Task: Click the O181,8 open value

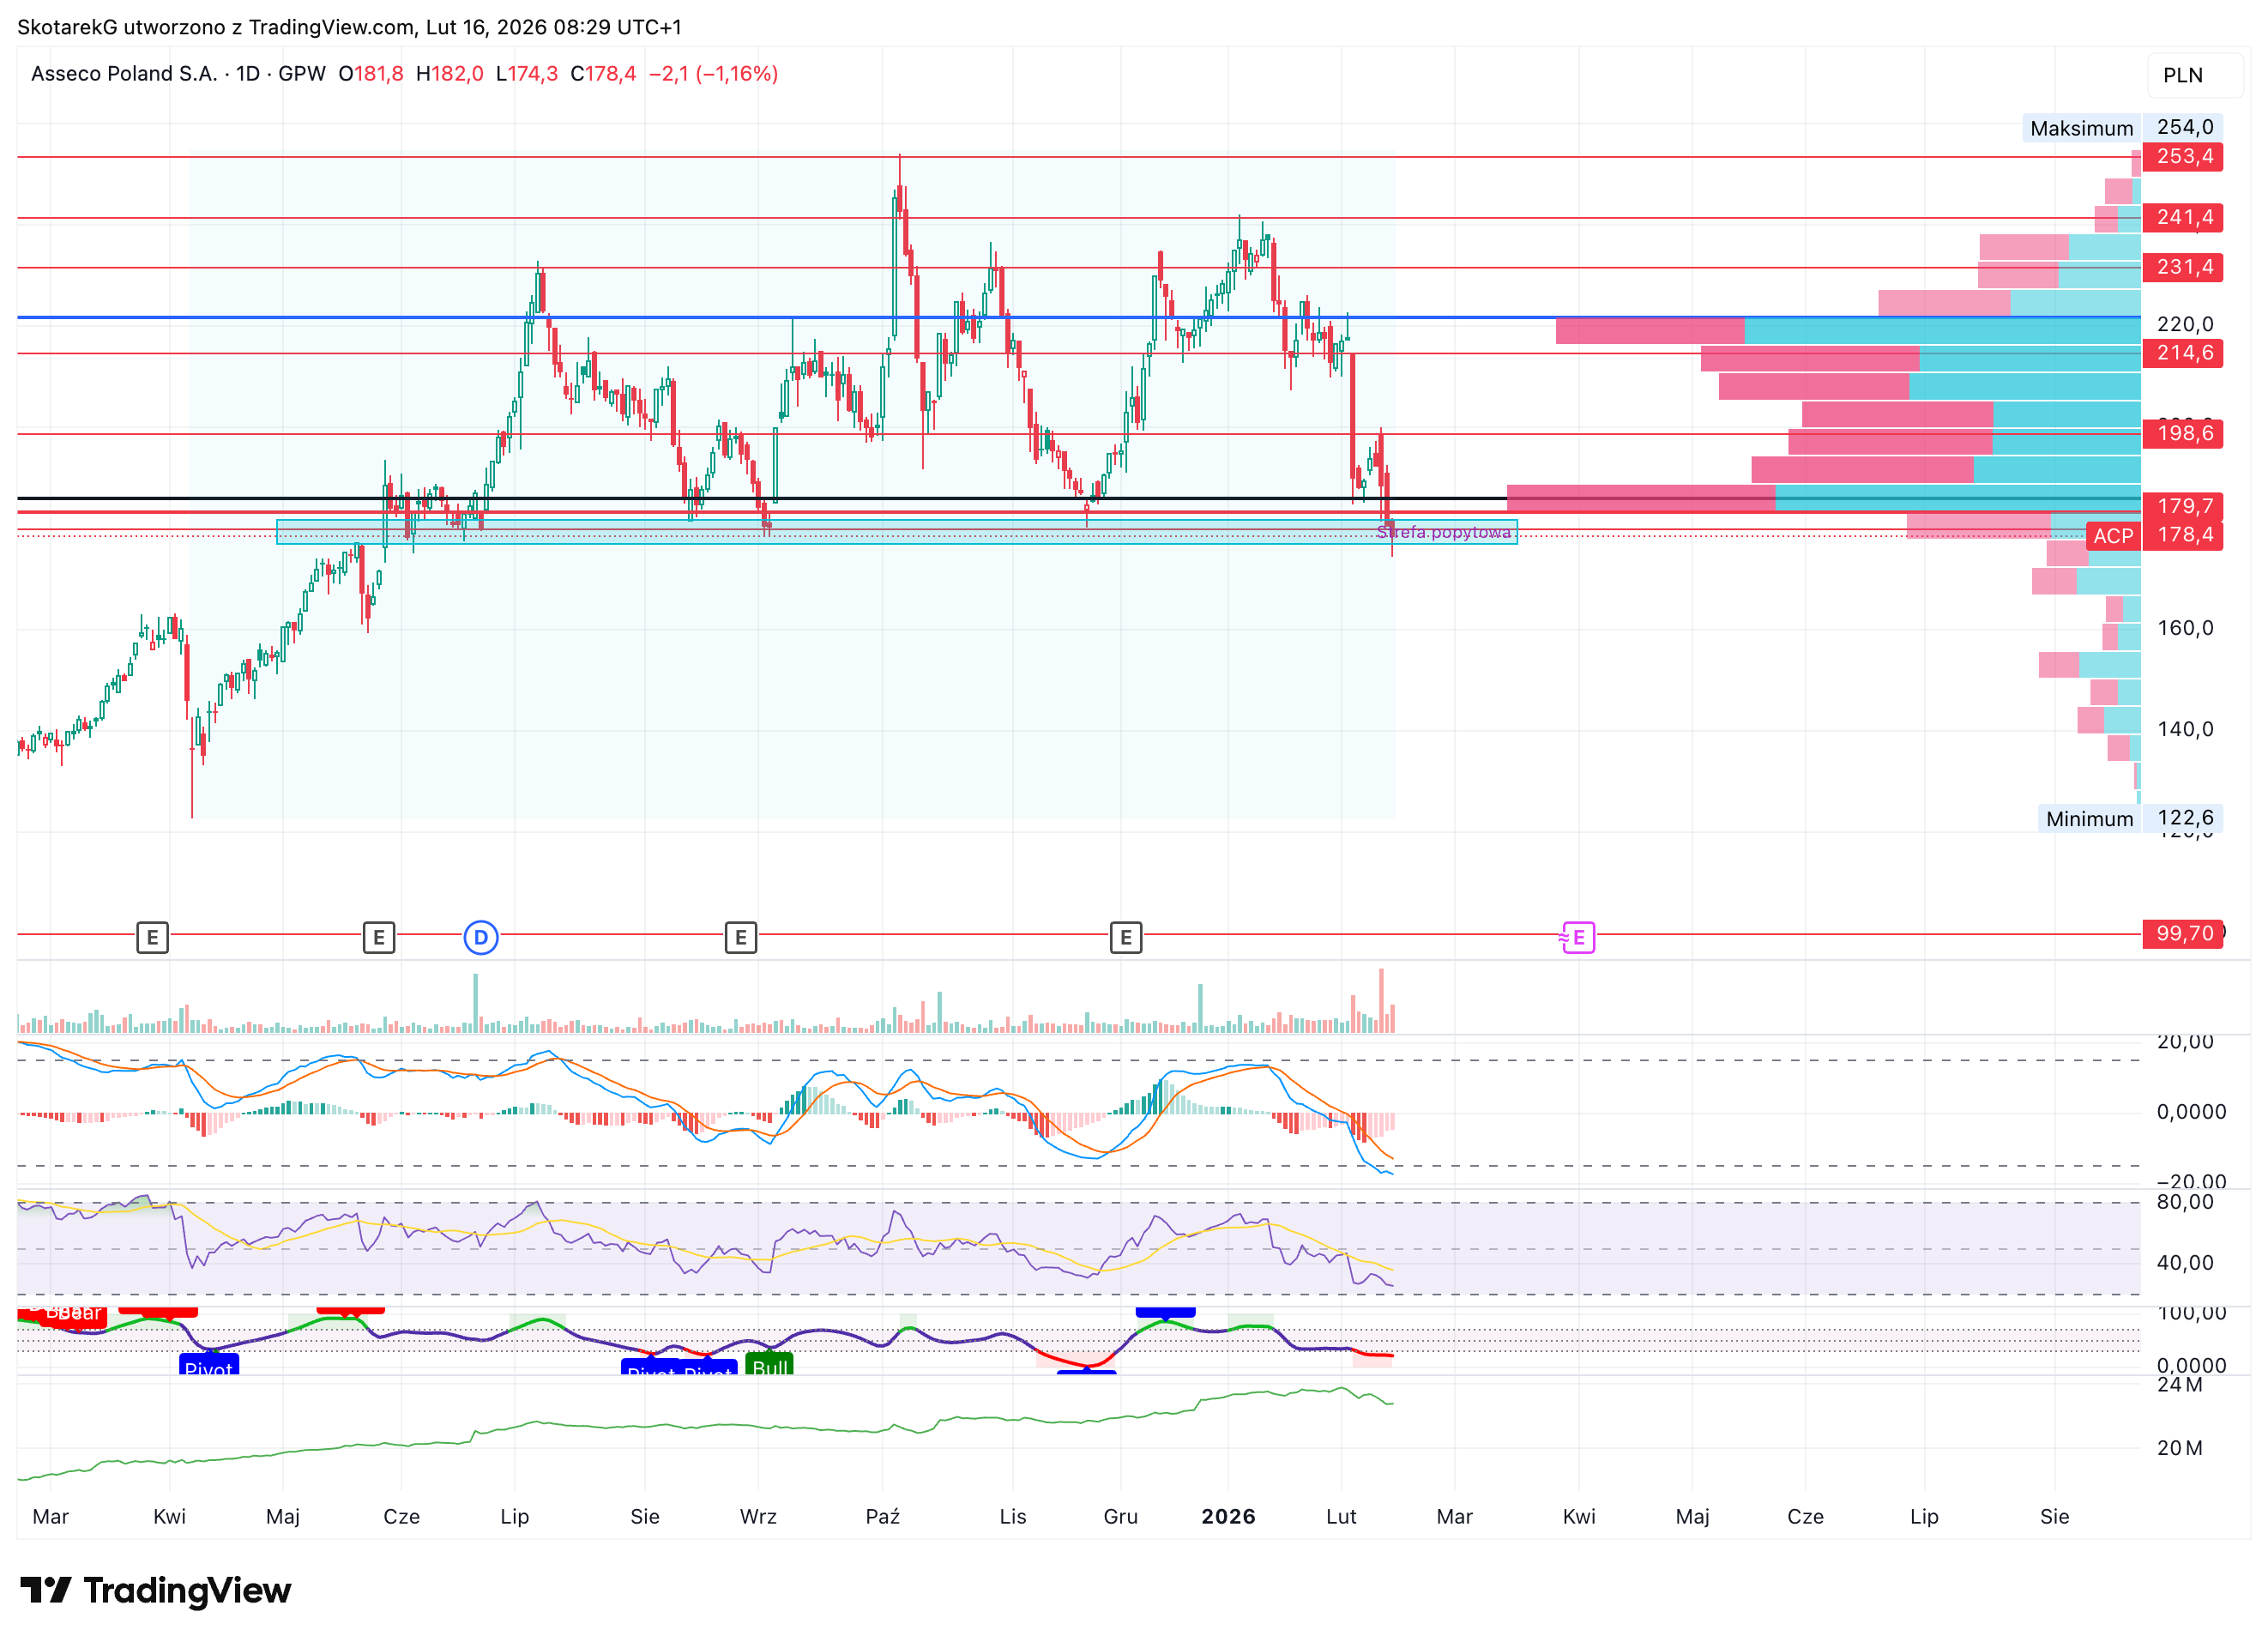Action: (371, 74)
